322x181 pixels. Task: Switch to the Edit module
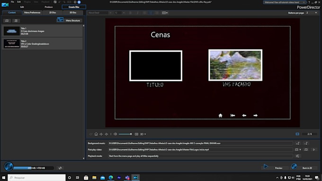[22, 7]
